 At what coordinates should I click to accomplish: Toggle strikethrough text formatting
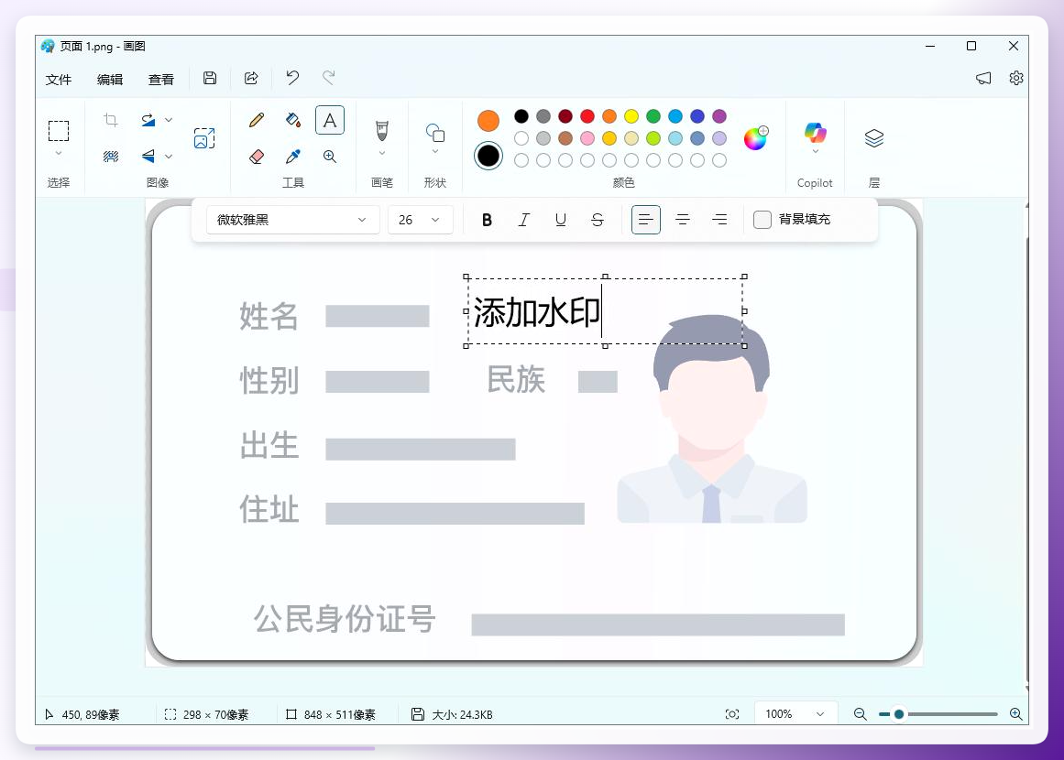(598, 220)
